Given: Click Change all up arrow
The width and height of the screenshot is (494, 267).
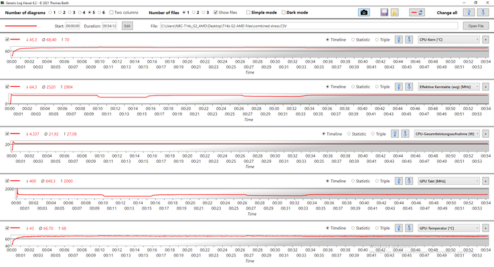Looking at the screenshot, I should (x=469, y=13).
